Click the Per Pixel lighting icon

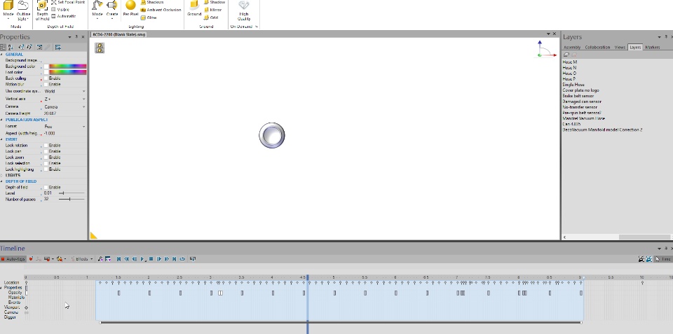[x=131, y=8]
